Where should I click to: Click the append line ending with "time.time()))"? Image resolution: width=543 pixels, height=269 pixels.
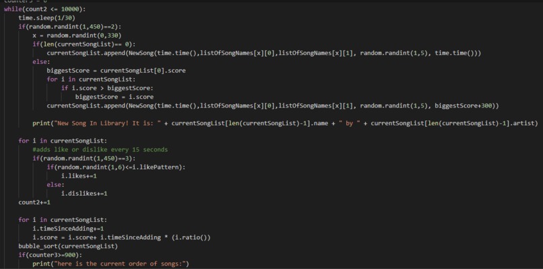click(264, 53)
